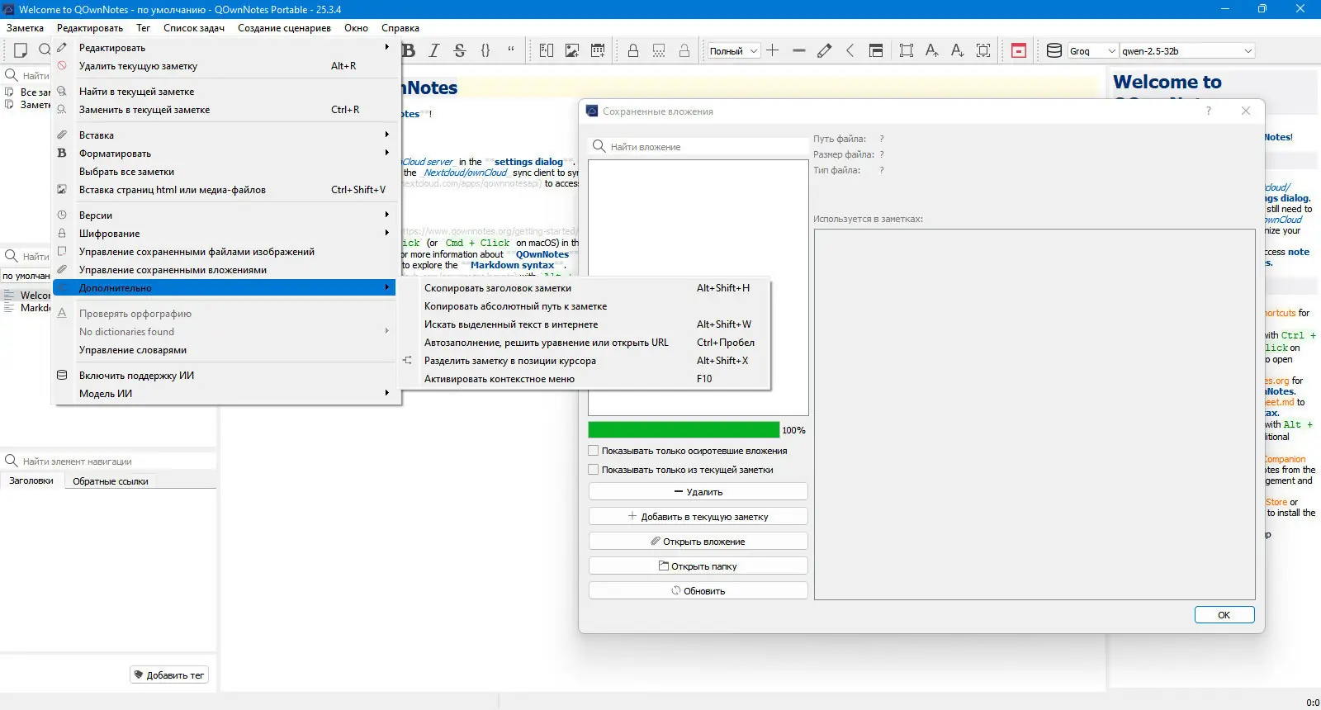Click the calendar/date insert toolbar icon
1321x710 pixels.
(598, 50)
